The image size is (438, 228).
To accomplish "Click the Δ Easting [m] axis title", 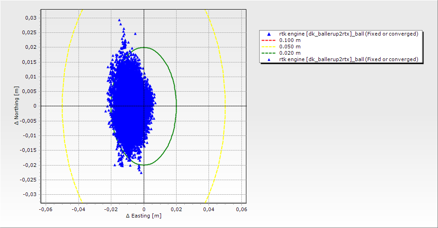I will 144,216.
